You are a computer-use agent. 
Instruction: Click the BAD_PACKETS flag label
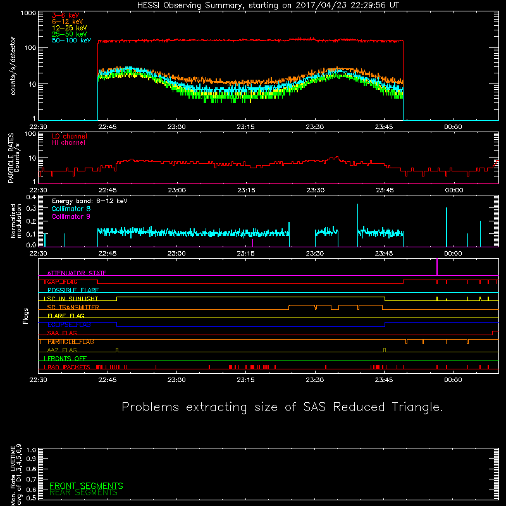click(69, 367)
